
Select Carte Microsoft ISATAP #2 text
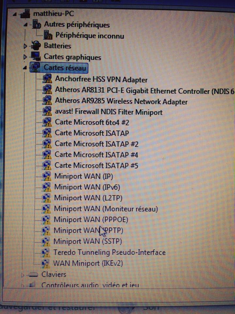[96, 144]
